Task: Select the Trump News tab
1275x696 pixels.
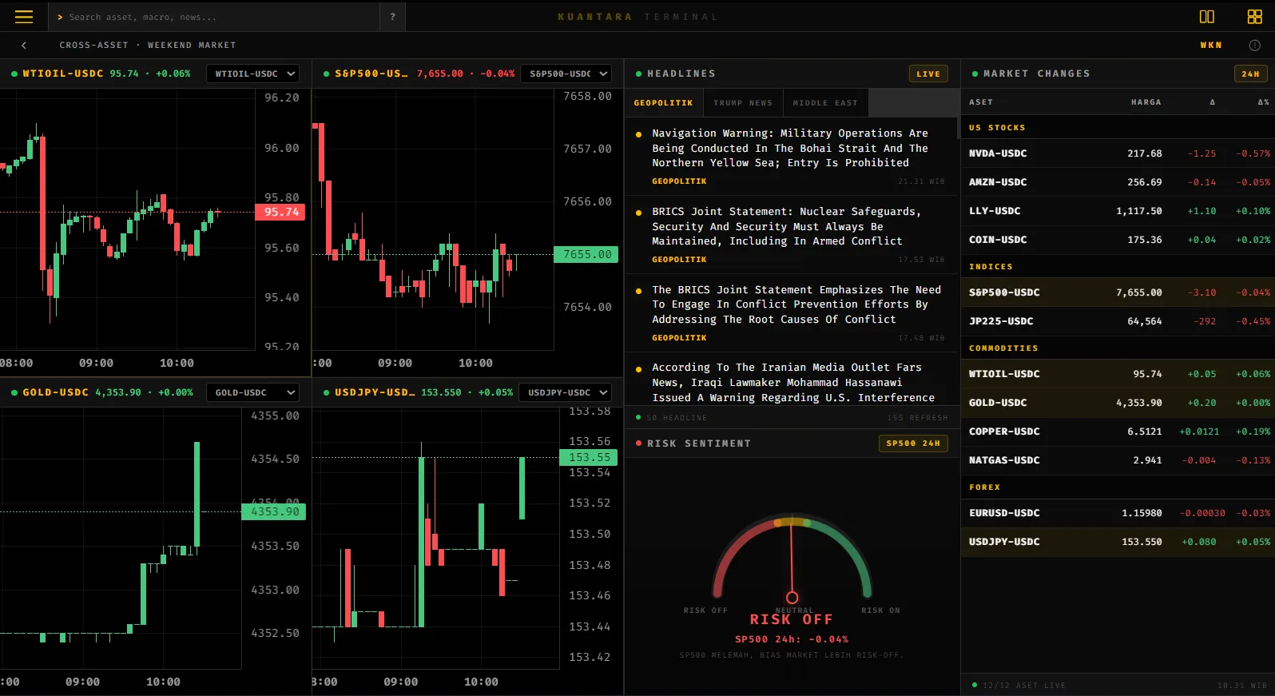Action: (743, 103)
